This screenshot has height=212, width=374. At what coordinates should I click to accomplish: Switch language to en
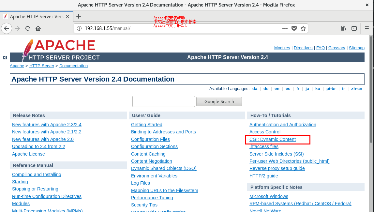click(277, 88)
